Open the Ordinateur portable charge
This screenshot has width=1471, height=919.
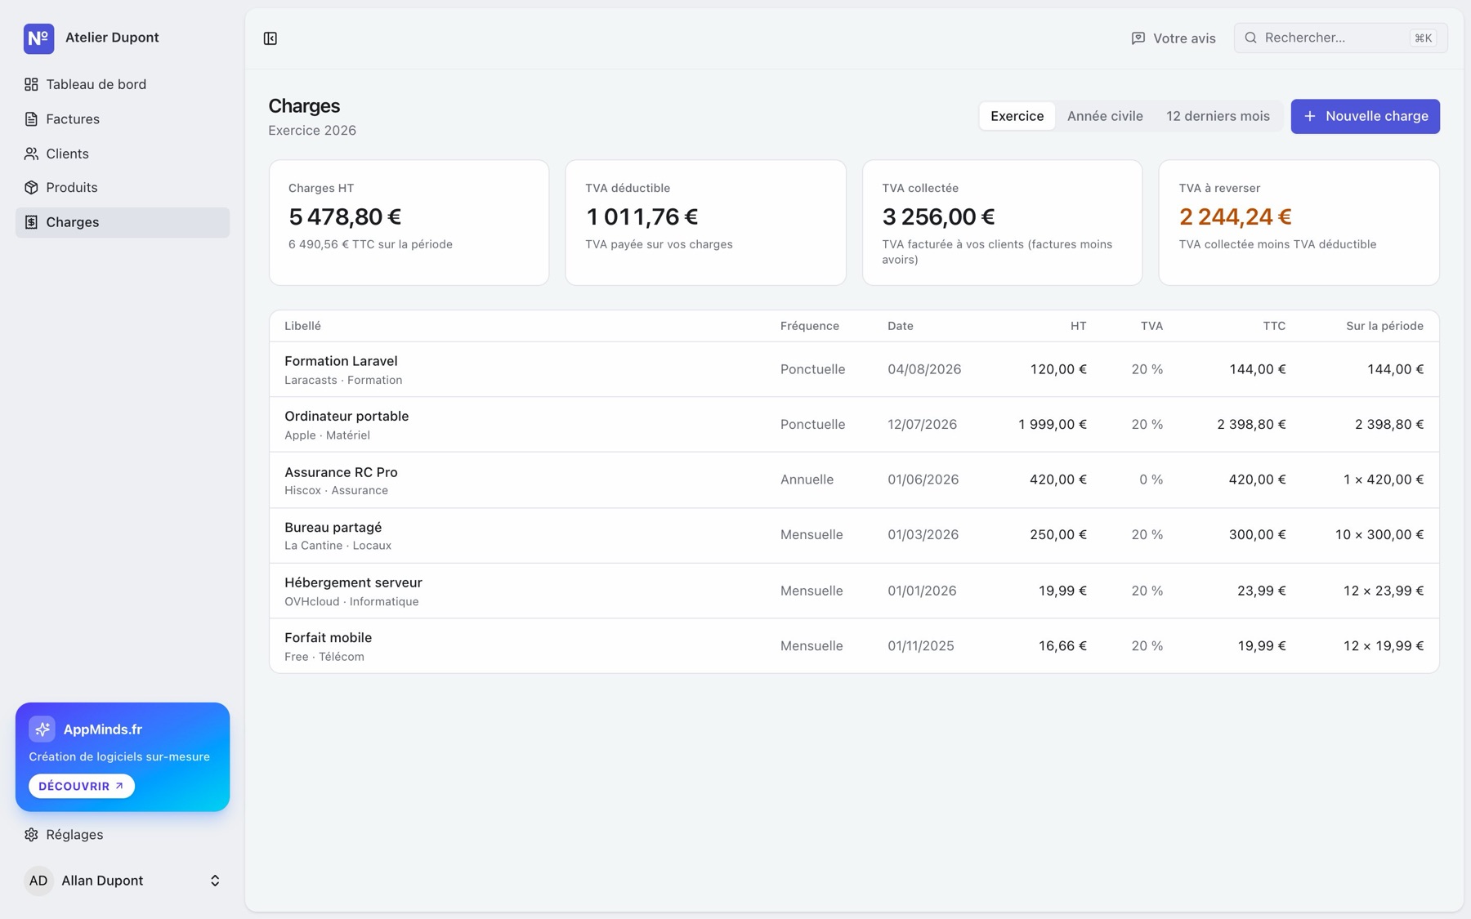click(854, 425)
